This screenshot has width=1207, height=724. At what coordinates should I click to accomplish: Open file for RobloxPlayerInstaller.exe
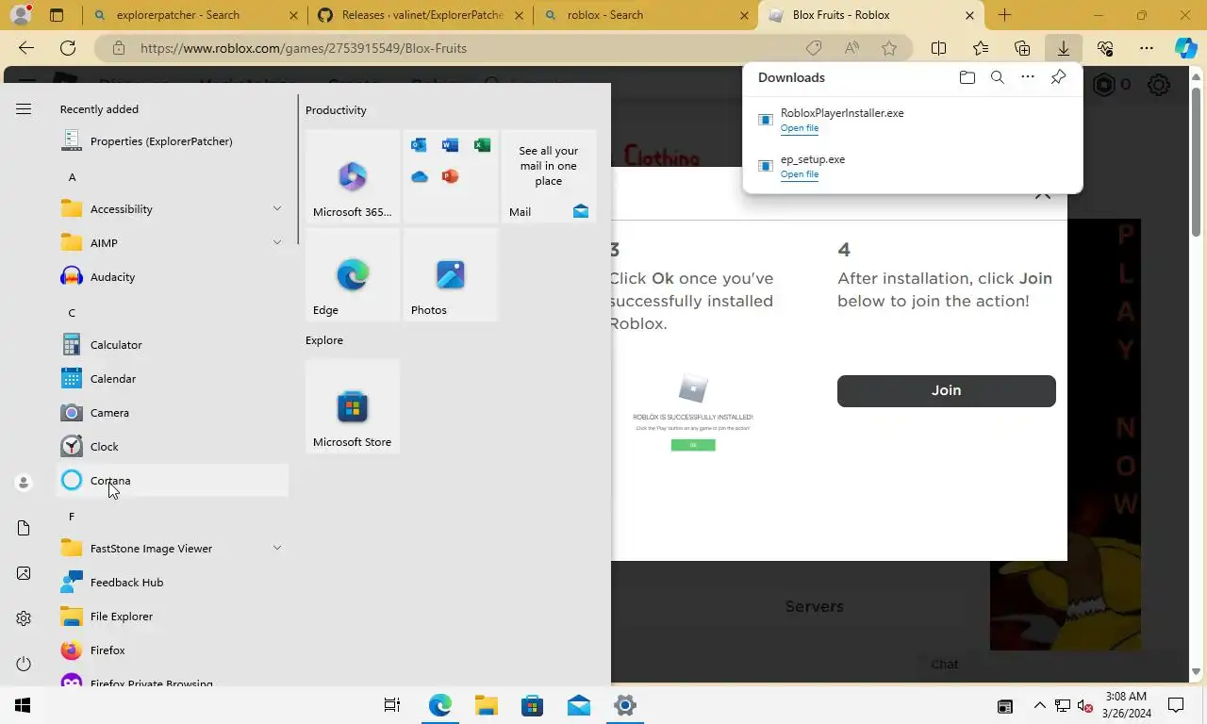pos(800,128)
